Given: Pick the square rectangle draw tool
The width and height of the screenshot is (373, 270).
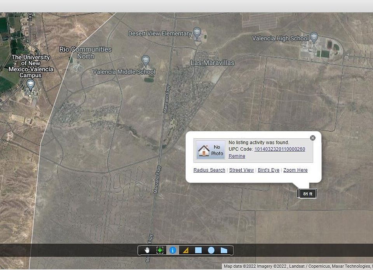Looking at the screenshot, I should 198,250.
